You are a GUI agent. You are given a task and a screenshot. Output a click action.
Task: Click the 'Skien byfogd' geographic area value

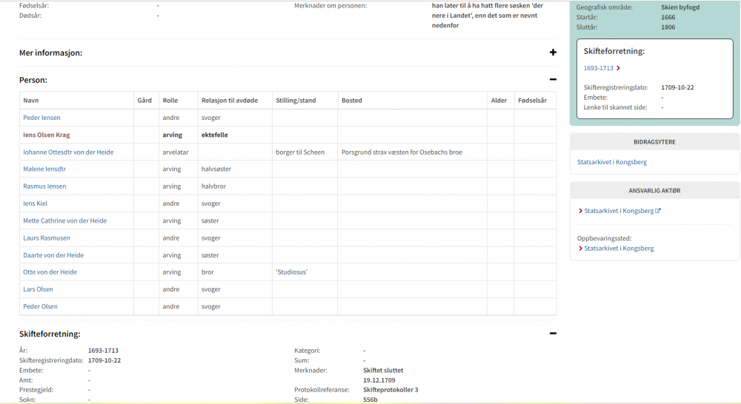(x=680, y=7)
